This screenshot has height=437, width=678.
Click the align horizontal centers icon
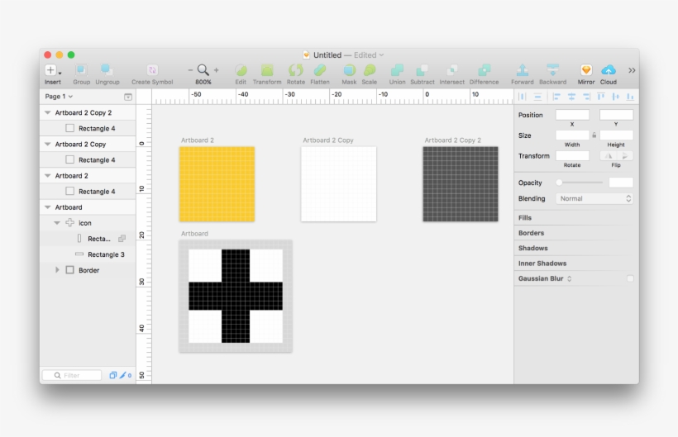(571, 97)
